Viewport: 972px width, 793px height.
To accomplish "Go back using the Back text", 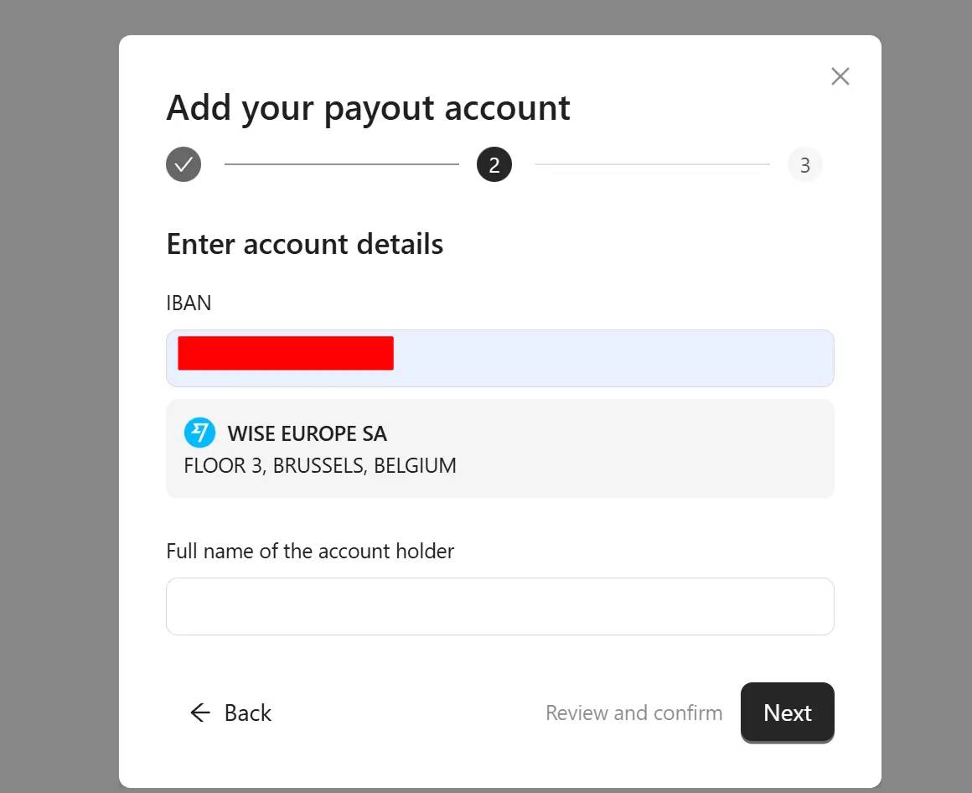I will click(248, 713).
